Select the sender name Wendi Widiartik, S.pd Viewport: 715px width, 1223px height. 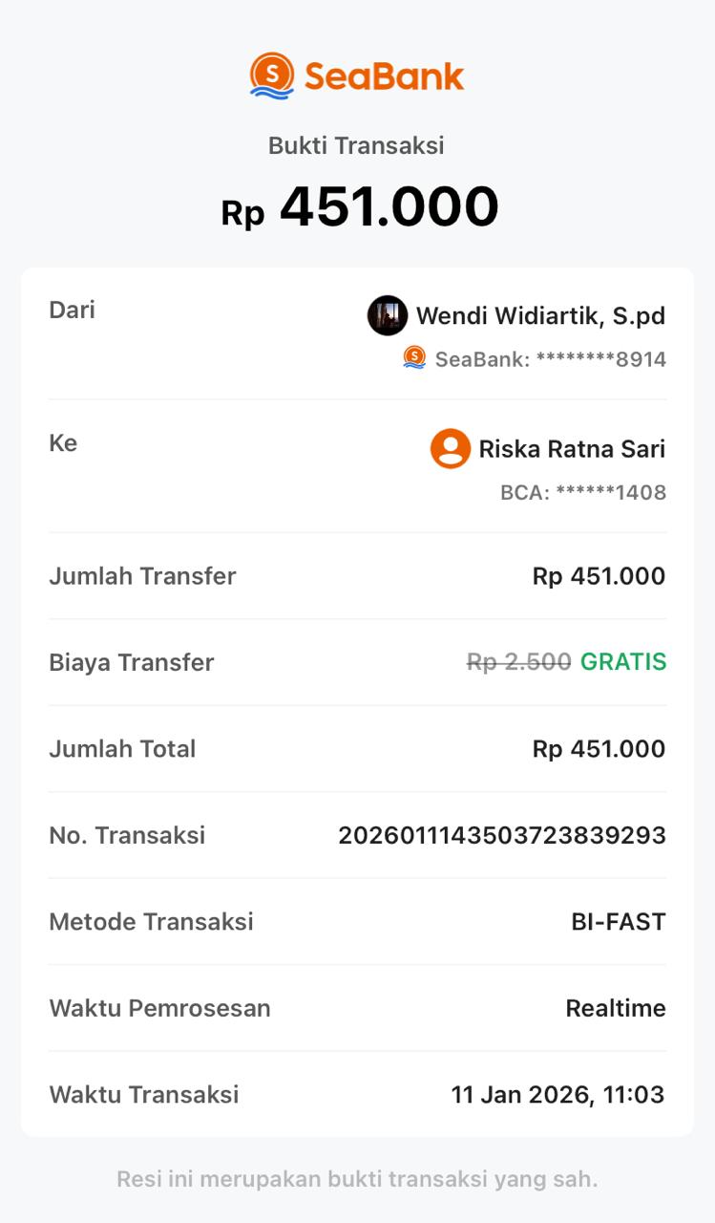pos(540,316)
